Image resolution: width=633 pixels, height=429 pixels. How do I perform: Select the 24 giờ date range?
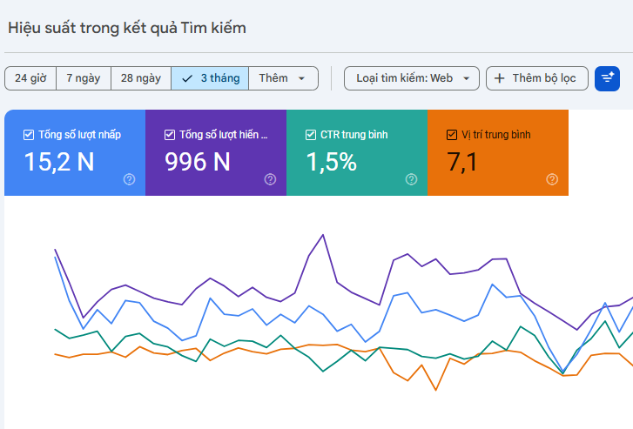[30, 78]
